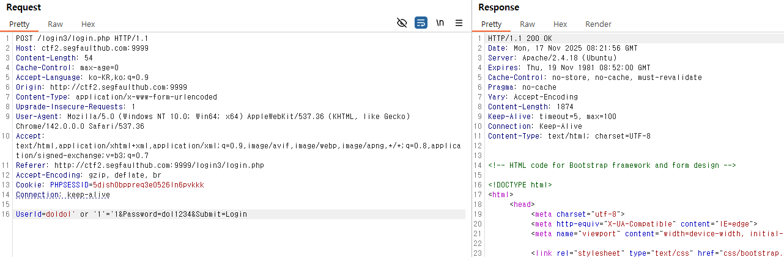Click the Host header line in Request

click(x=82, y=48)
